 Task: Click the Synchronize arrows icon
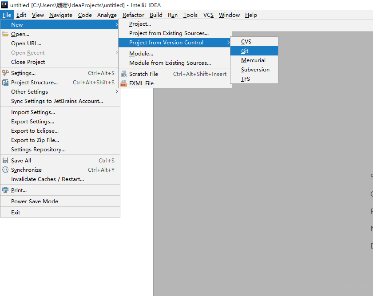click(5, 170)
